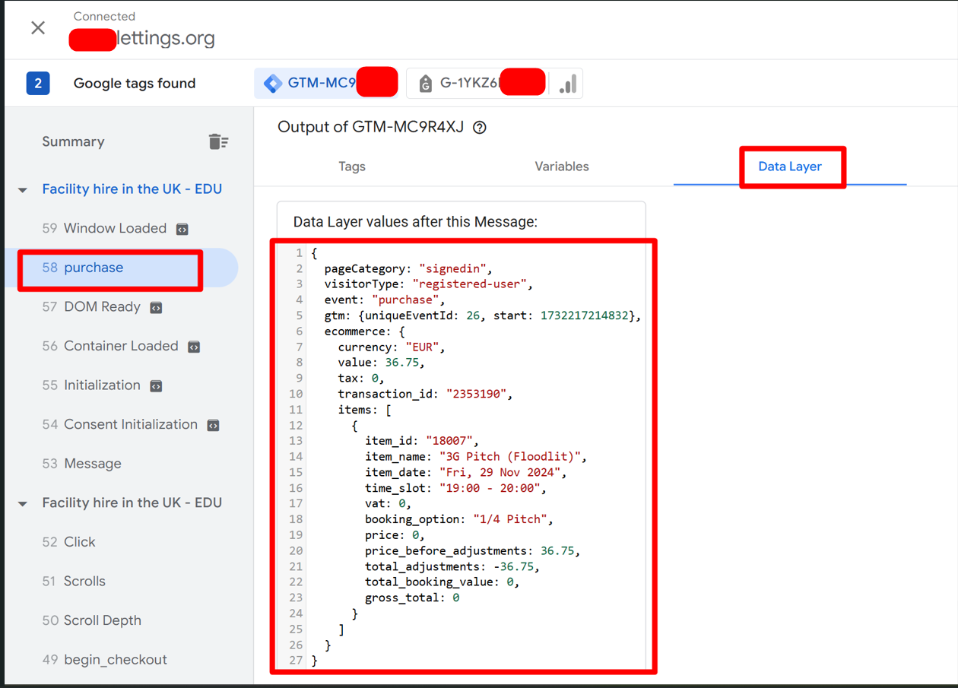Switch to the Variables tab
The height and width of the screenshot is (688, 958).
562,166
